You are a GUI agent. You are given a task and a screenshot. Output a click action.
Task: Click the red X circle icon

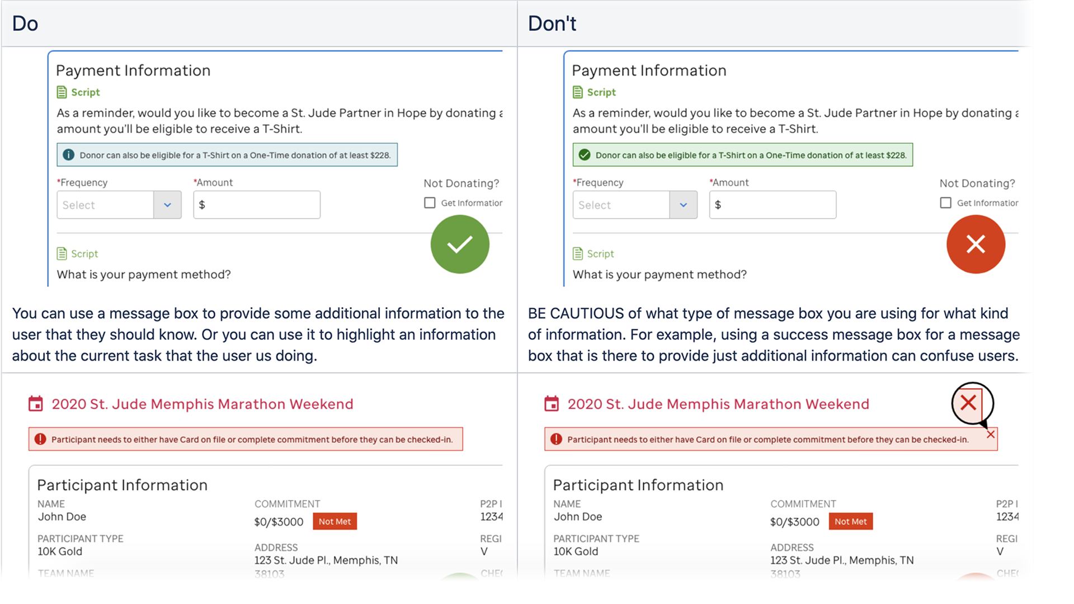[976, 244]
